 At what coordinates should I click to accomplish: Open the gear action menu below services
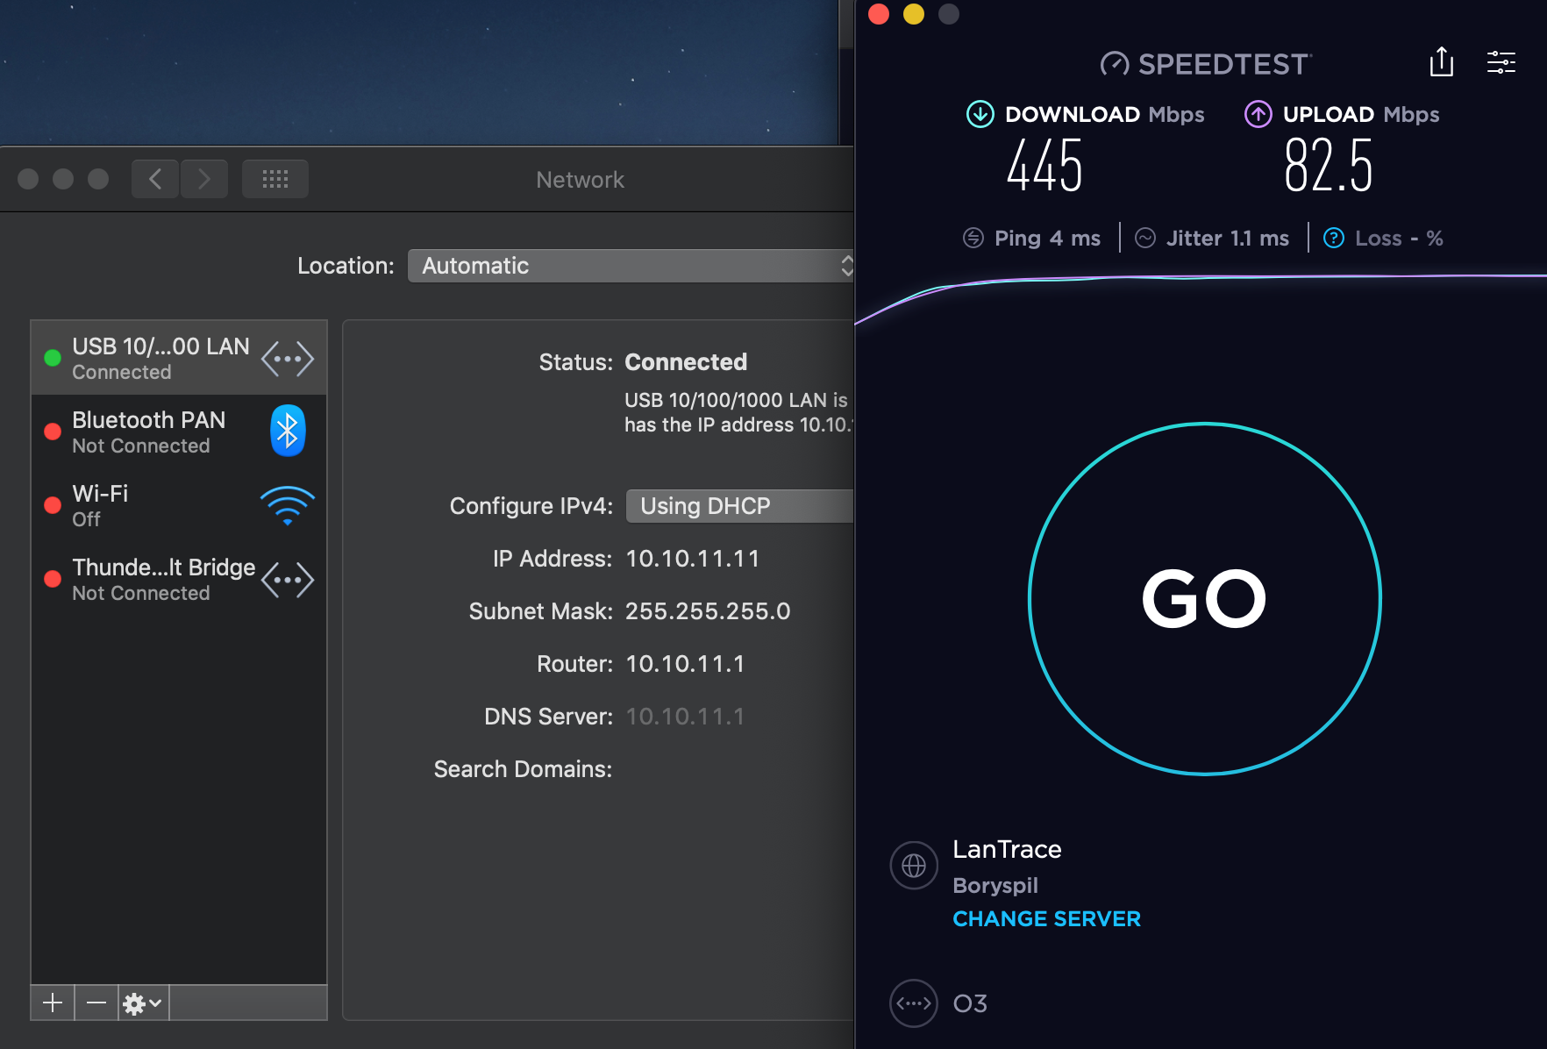[x=143, y=1003]
